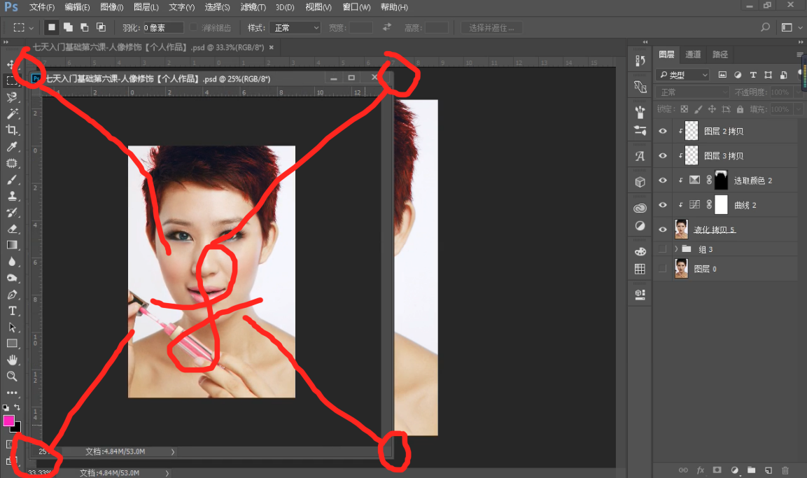Hide the 图层 2 拷贝 layer
Viewport: 807px width, 478px height.
click(663, 131)
